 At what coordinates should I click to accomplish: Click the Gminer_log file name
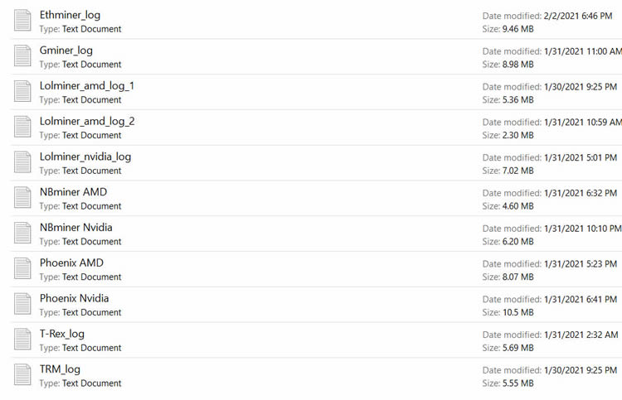point(66,51)
